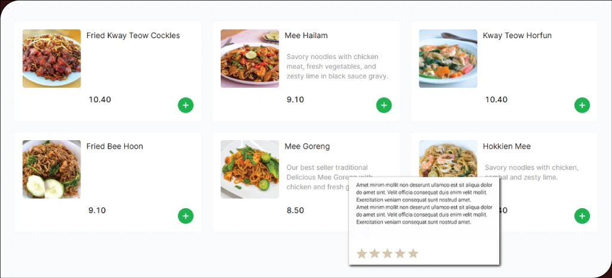612x278 pixels.
Task: Select the third rating star
Action: [387, 254]
